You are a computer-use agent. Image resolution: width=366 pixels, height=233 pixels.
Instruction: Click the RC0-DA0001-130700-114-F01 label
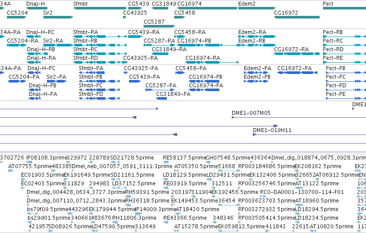tap(302, 193)
